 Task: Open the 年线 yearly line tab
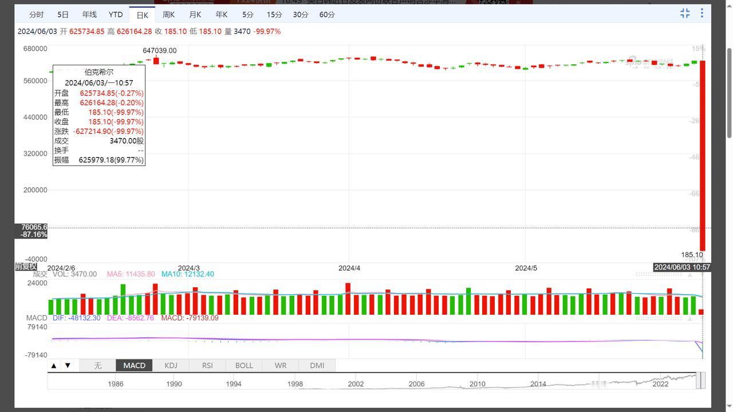89,14
